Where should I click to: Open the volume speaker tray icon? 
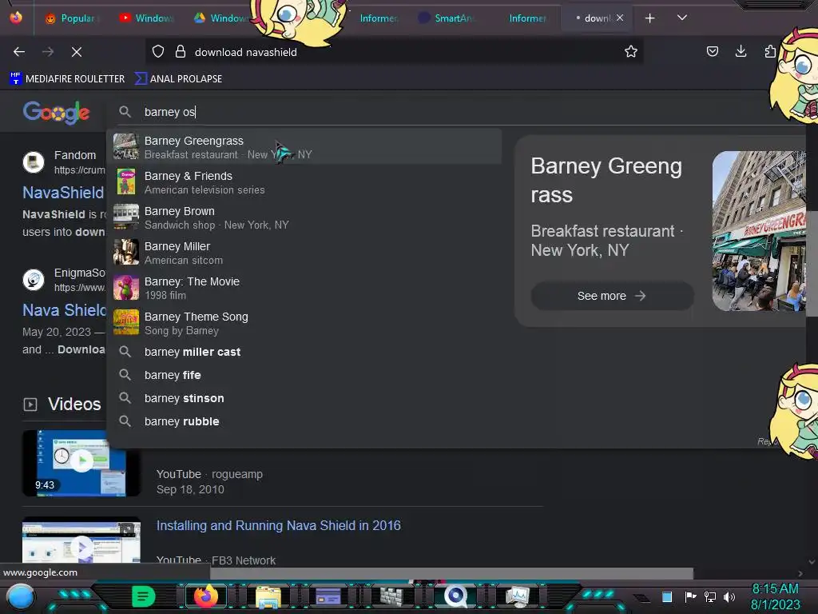(x=729, y=596)
